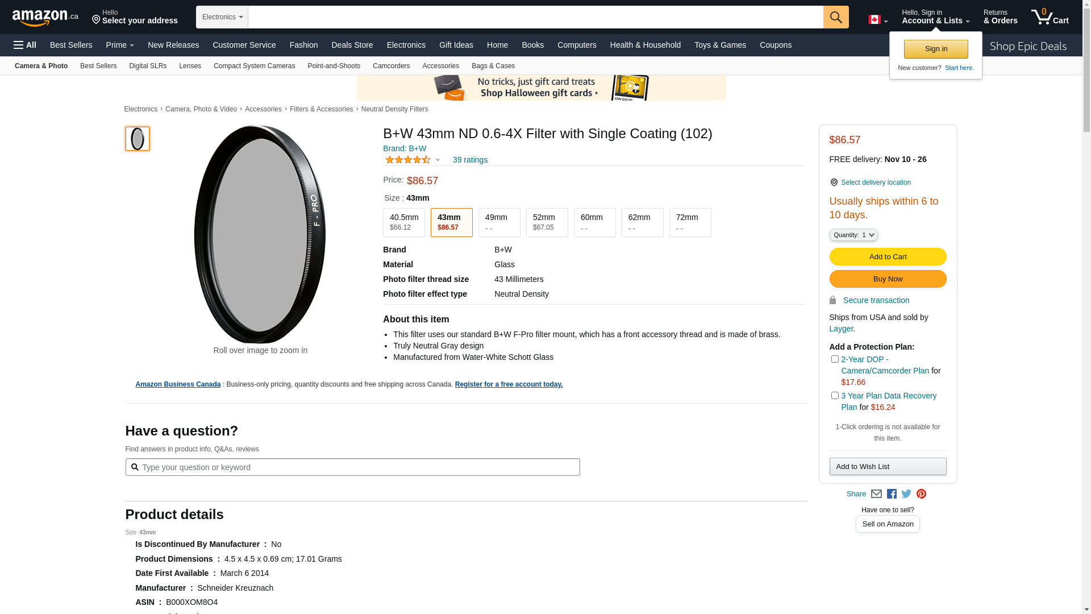Go to Lenses in Camera subnav
Viewport: 1091px width, 614px height.
click(190, 66)
